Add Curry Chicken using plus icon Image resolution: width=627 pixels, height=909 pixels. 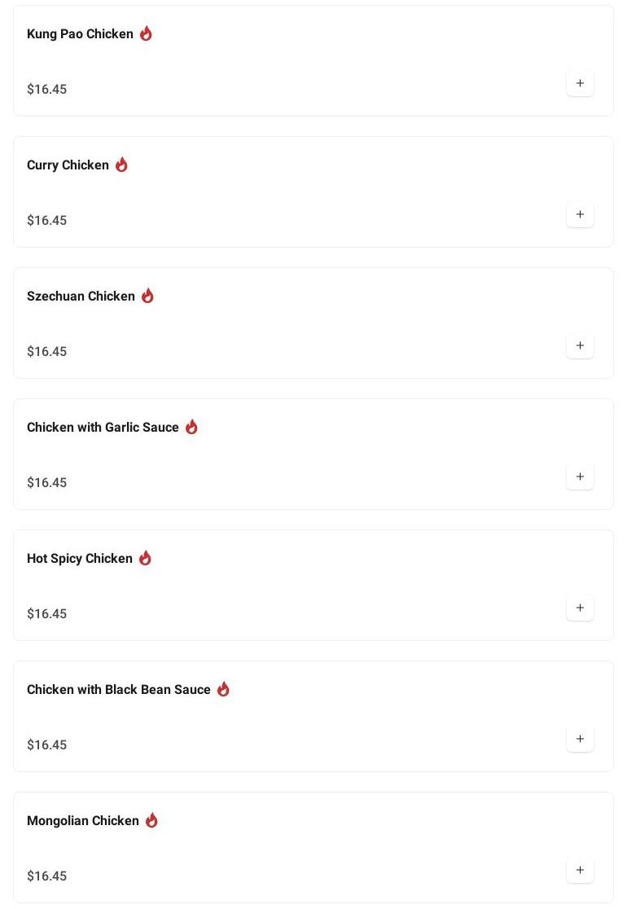(x=580, y=214)
